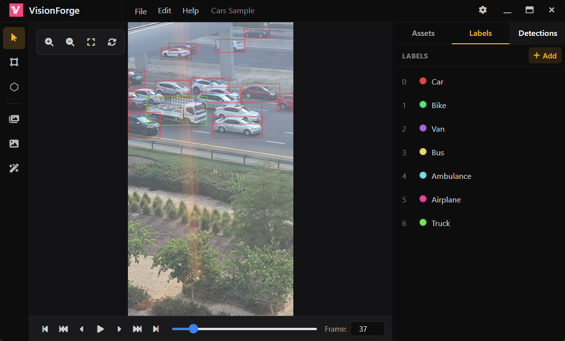Click the Cars Sample project title
565x341 pixels.
click(x=233, y=11)
